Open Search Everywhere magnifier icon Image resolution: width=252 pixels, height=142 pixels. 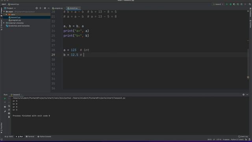pos(250,4)
